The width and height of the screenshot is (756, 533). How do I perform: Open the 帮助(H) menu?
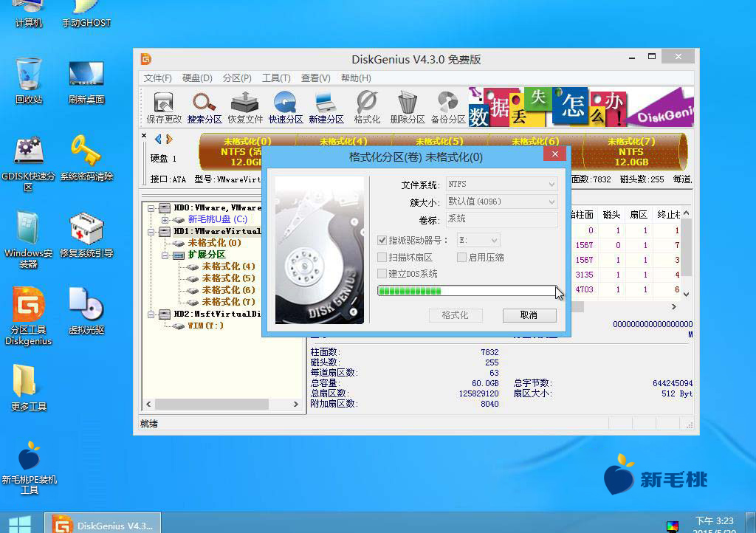[x=356, y=78]
